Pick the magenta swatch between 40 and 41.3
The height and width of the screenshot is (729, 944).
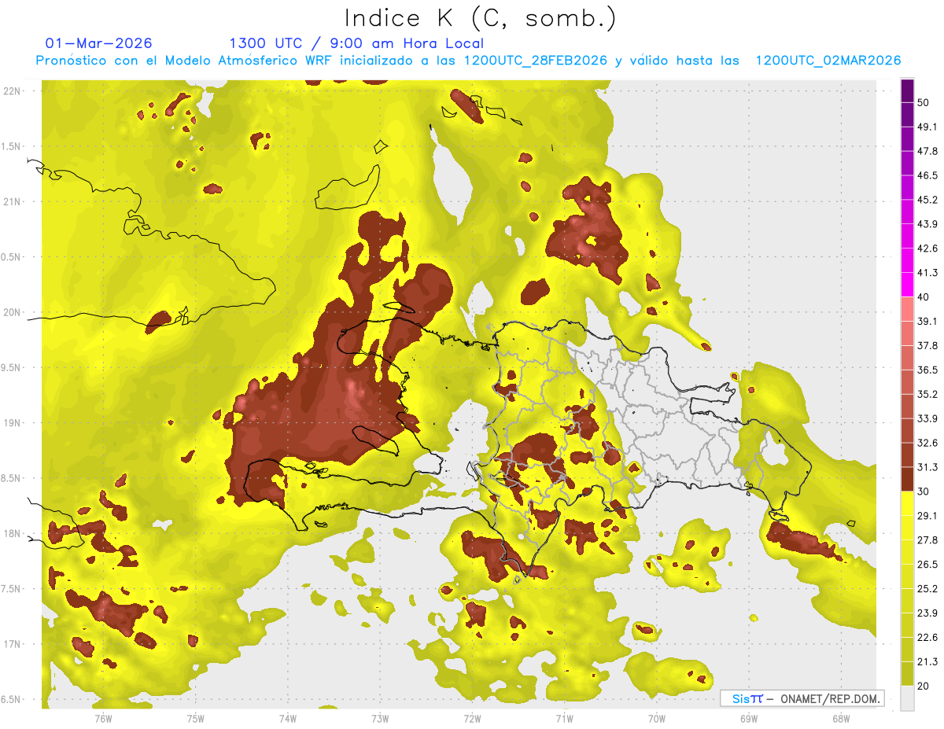[908, 285]
